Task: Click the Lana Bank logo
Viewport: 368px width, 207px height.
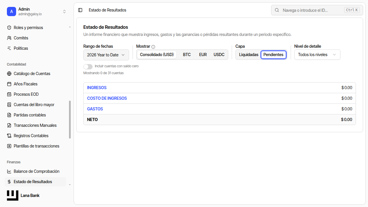Action: coord(13,195)
